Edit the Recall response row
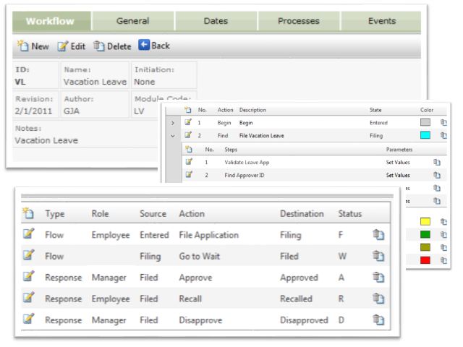This screenshot has width=463, height=347. coord(29,297)
